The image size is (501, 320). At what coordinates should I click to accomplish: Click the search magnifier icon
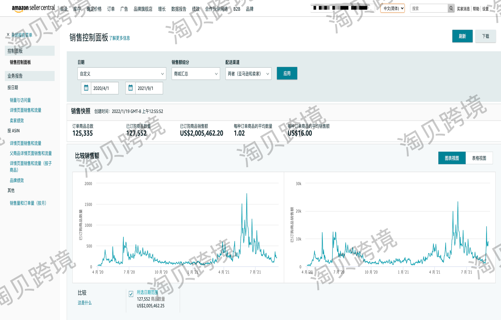pyautogui.click(x=451, y=9)
